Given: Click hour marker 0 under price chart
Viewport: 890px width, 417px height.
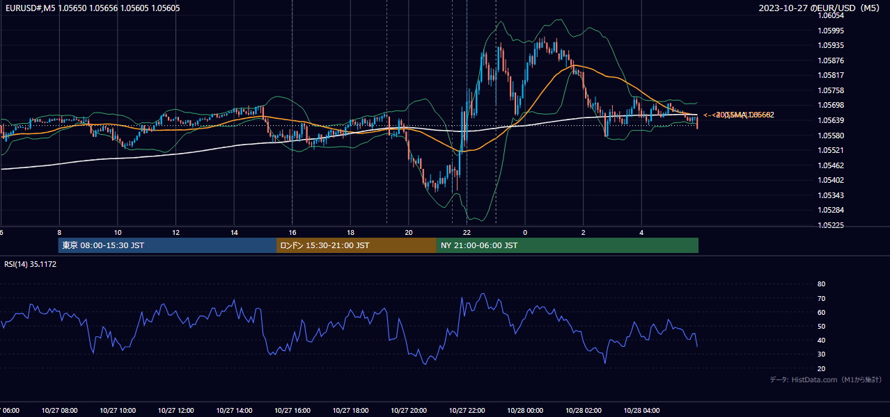Looking at the screenshot, I should (x=525, y=232).
